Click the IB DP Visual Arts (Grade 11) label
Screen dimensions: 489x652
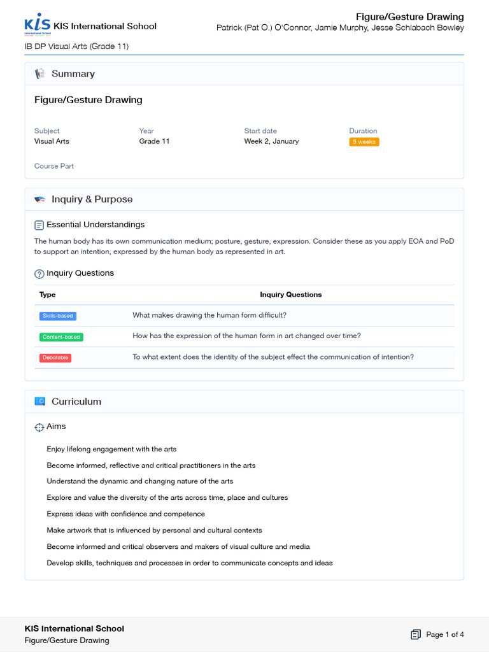pyautogui.click(x=76, y=46)
